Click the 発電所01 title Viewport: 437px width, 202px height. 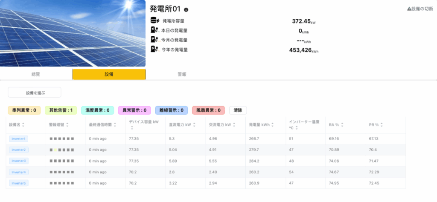coord(166,9)
